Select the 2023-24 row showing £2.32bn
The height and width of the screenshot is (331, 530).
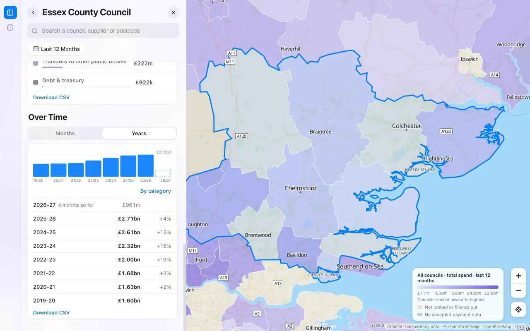102,246
